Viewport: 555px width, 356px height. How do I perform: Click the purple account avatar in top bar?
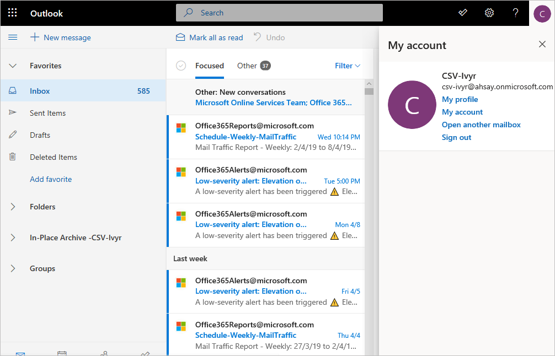tap(542, 13)
